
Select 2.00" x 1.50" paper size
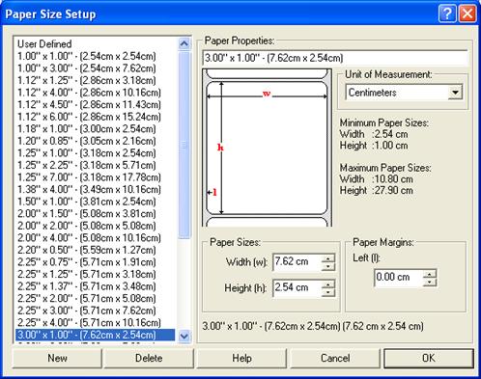coord(96,213)
